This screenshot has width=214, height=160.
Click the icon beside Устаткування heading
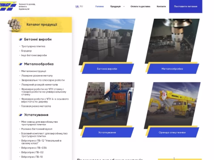coord(21,115)
